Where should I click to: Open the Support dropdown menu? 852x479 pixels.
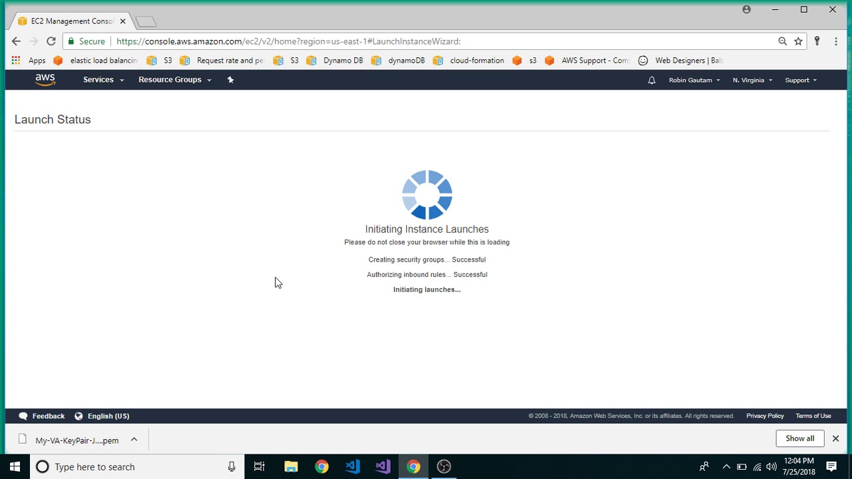[801, 80]
